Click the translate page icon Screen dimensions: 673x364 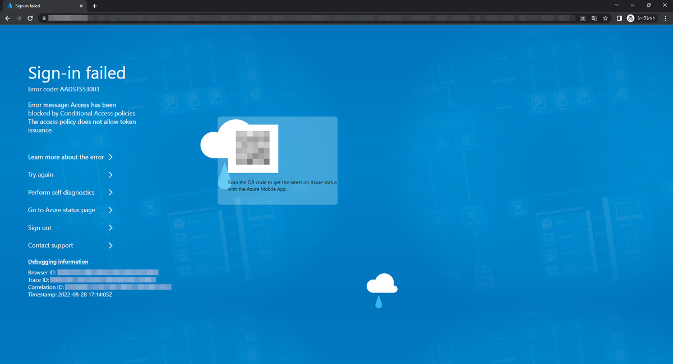tap(594, 18)
